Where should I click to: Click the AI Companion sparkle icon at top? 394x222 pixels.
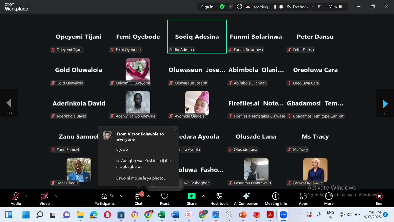pos(231,7)
